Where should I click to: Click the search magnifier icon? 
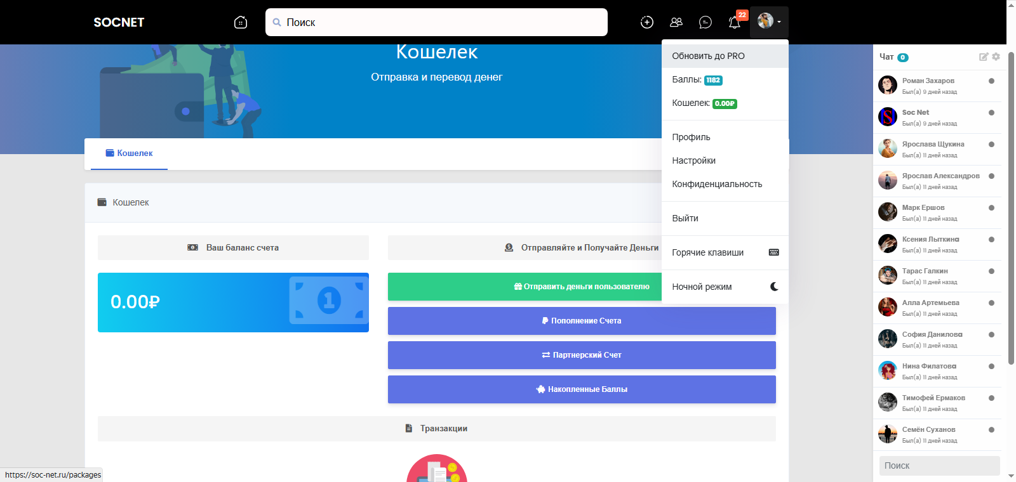(x=277, y=22)
